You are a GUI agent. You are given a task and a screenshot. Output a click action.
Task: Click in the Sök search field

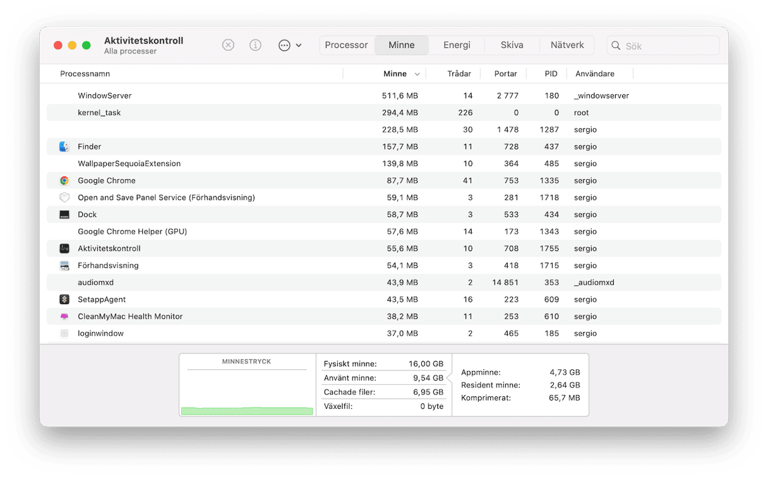[663, 46]
